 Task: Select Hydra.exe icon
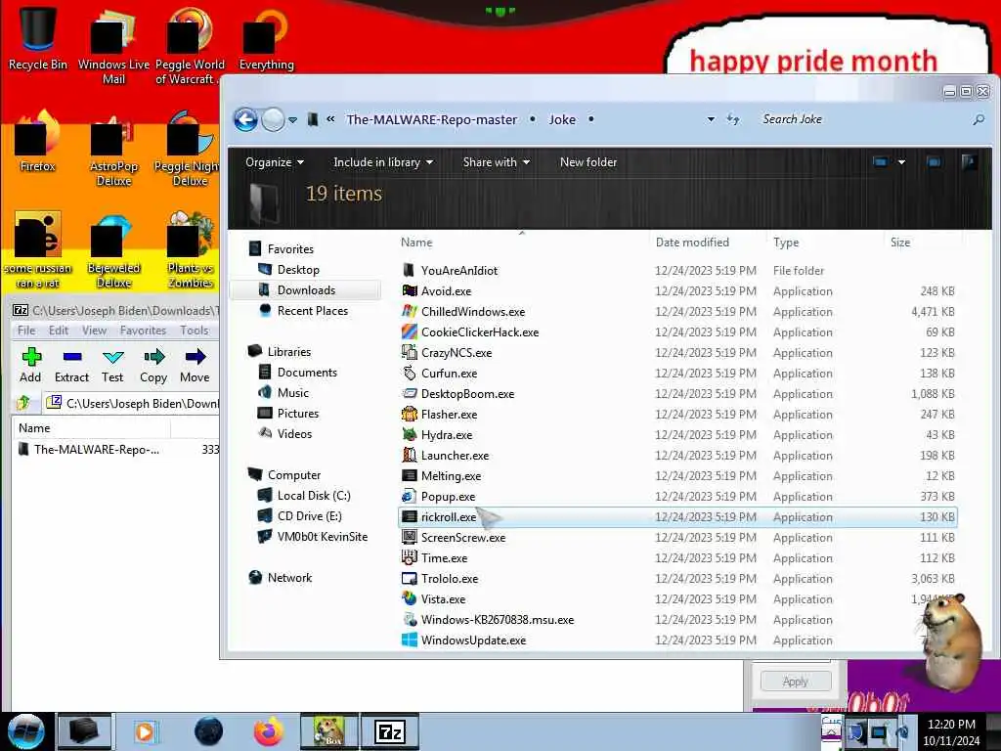[x=410, y=434]
